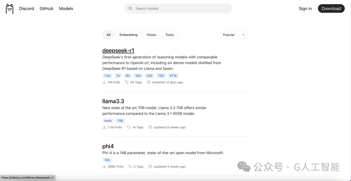Select the 671b size tag

click(173, 75)
